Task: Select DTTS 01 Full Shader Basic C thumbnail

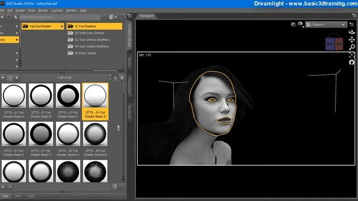Action: click(x=68, y=95)
